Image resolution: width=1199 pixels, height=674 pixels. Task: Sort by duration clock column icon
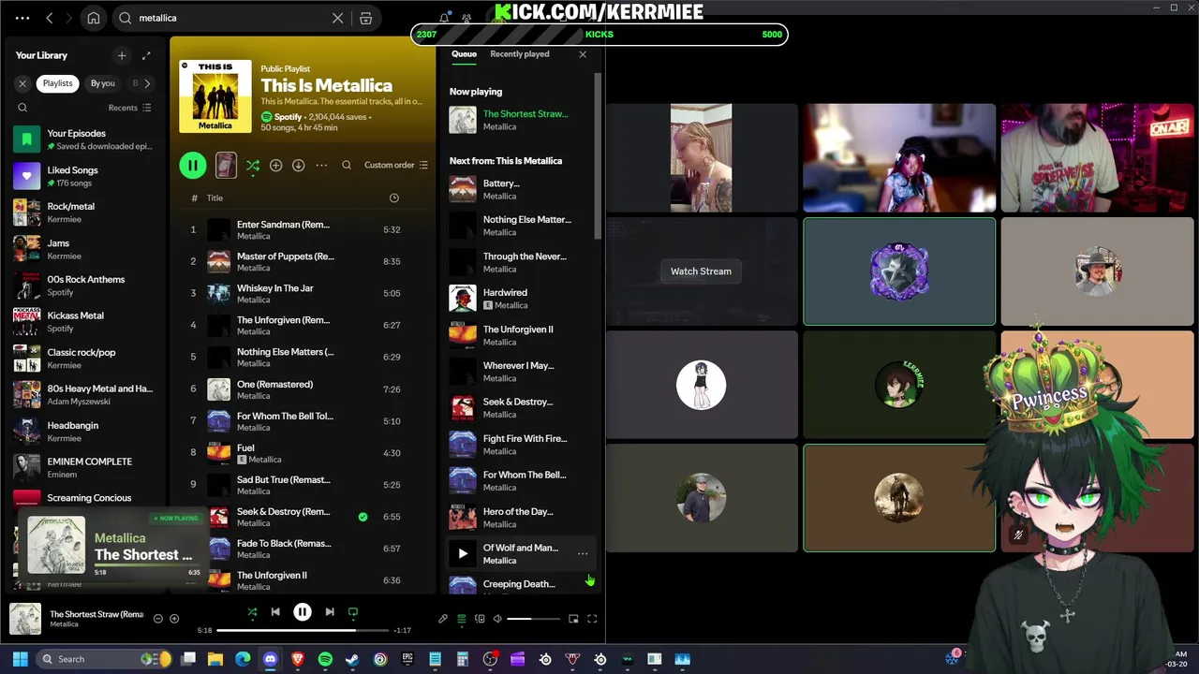click(x=393, y=198)
